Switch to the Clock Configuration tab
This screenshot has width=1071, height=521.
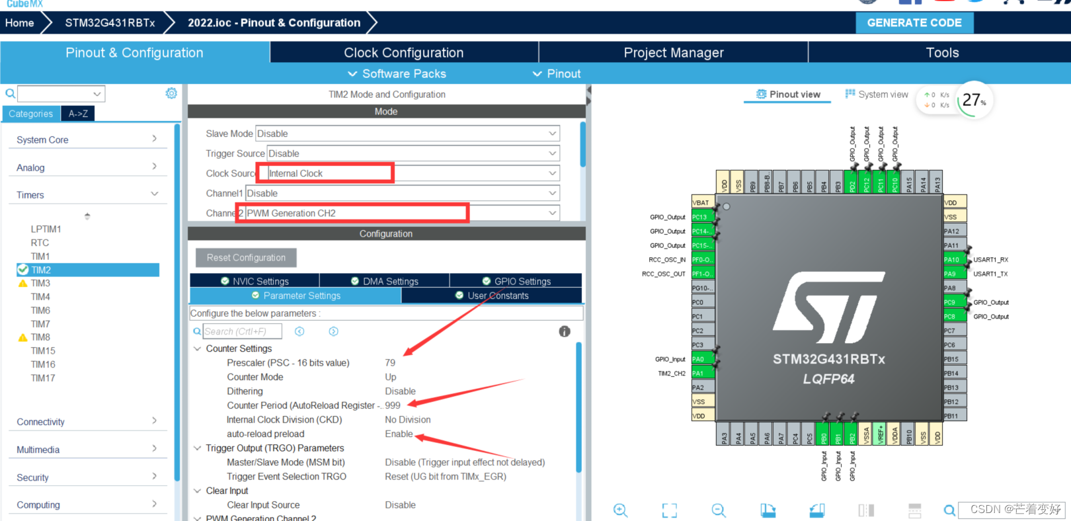tap(404, 52)
